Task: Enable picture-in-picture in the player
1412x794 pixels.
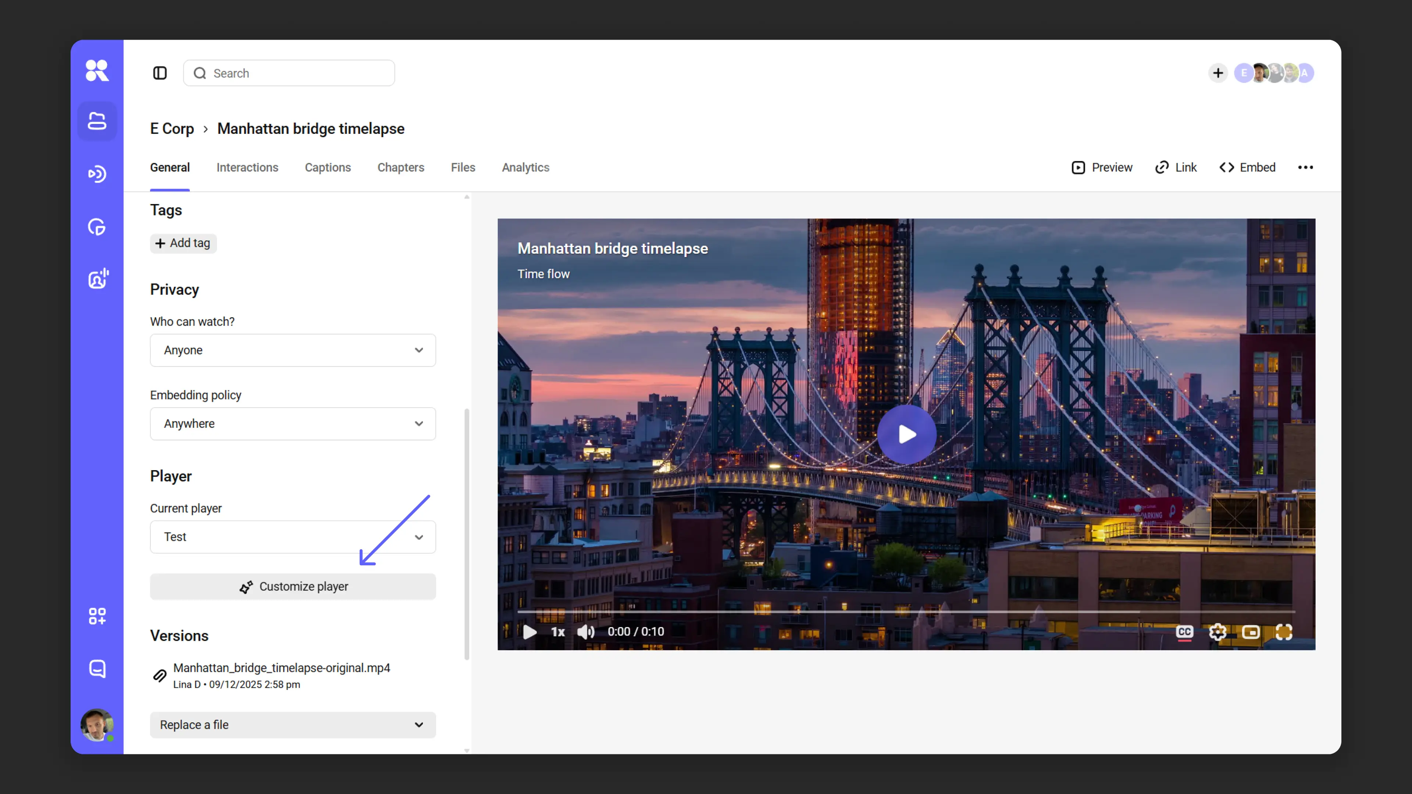Action: click(1251, 632)
